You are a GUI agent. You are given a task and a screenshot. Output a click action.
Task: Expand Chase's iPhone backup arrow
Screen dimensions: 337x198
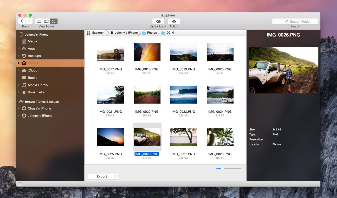click(19, 108)
